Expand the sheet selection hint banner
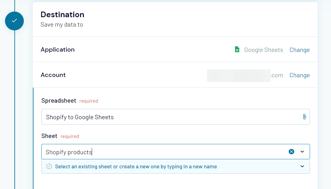This screenshot has width=331, height=189. [x=302, y=166]
